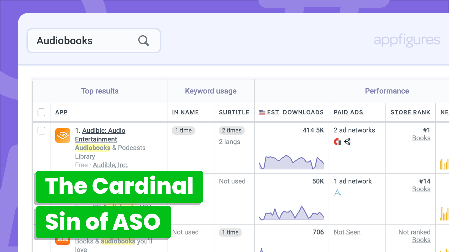Click the Unity ad network icon for Audible

pos(347,142)
